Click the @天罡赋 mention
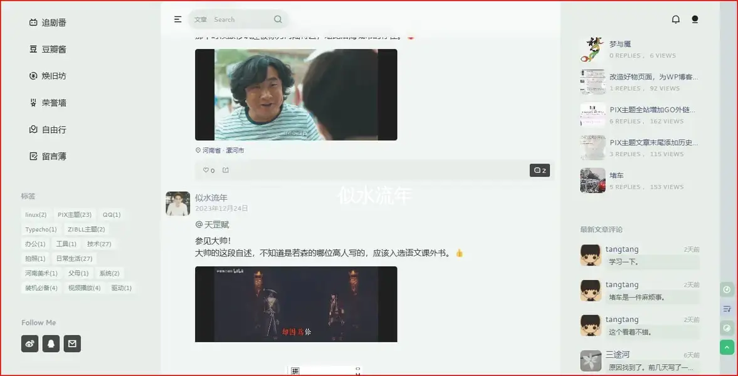This screenshot has height=376, width=738. (213, 225)
